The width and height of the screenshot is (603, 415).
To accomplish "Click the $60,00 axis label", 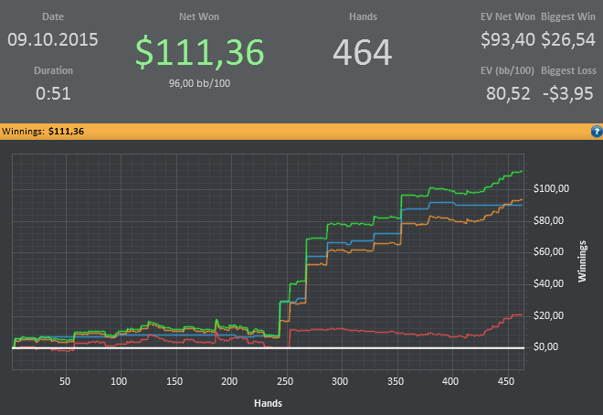I will tap(548, 251).
